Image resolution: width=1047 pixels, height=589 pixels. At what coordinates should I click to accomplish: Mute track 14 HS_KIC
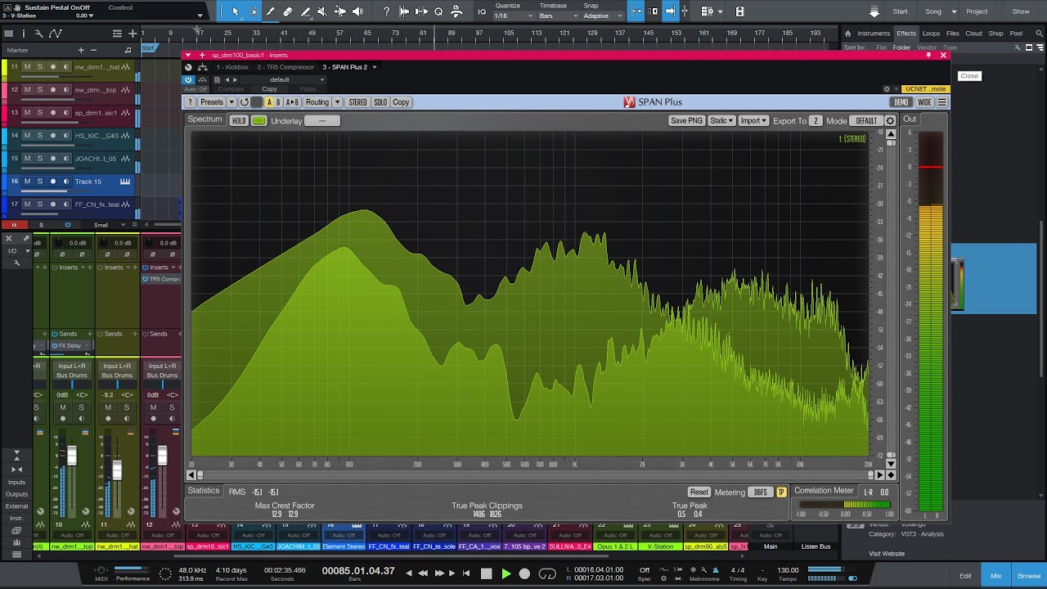tap(27, 135)
